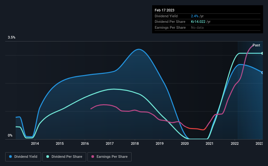The image size is (268, 166).
Task: Toggle the Dividend Yield legend button
Action: (23, 157)
